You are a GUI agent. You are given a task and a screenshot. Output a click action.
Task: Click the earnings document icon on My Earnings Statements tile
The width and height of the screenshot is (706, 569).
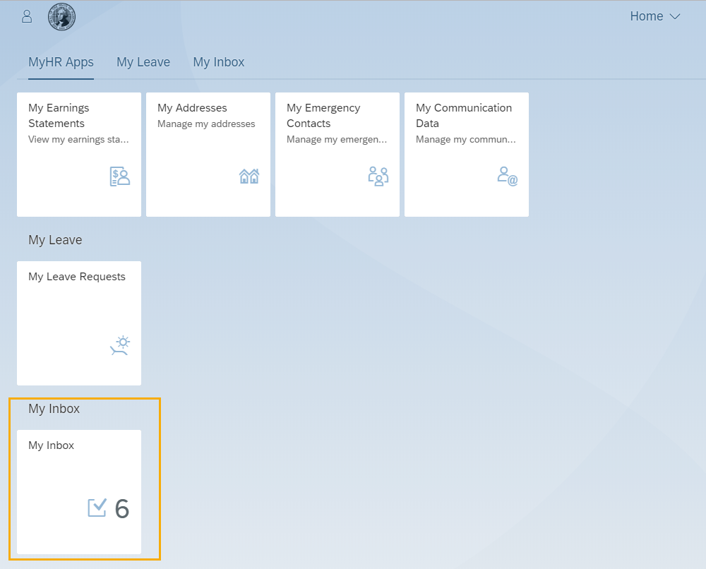119,176
